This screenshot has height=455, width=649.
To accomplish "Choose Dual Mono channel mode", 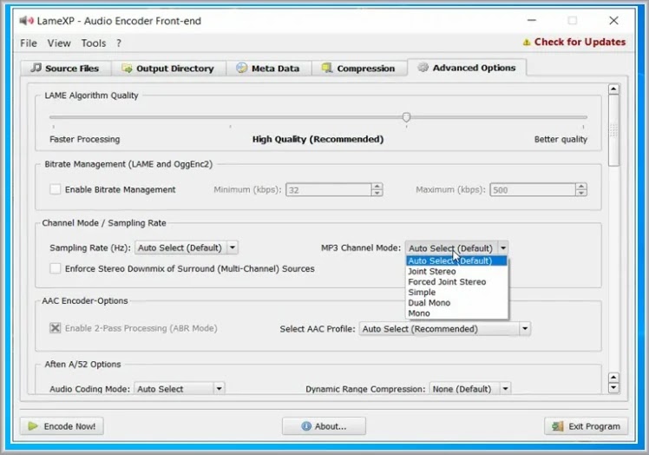I will tap(456, 302).
